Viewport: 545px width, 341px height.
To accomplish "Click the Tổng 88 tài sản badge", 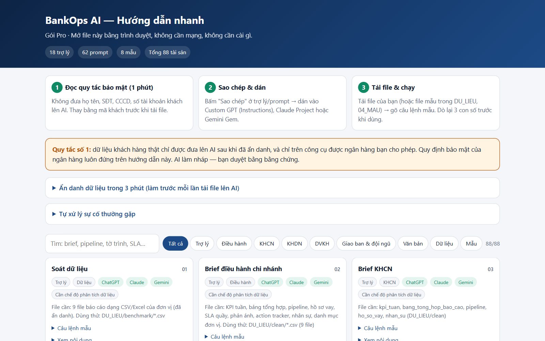I will click(x=167, y=52).
